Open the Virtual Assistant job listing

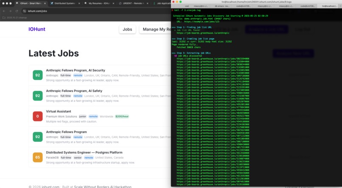(59, 111)
